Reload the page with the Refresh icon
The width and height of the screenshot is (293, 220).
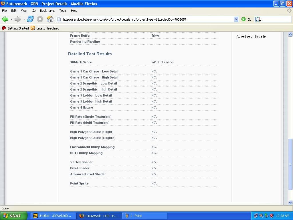click(x=30, y=19)
